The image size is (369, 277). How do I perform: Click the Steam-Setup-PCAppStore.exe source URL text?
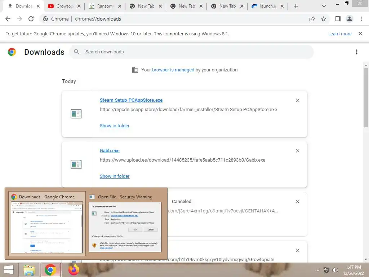[188, 110]
